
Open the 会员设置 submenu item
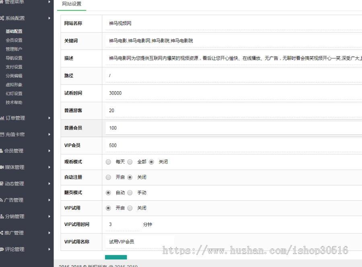pos(14,40)
